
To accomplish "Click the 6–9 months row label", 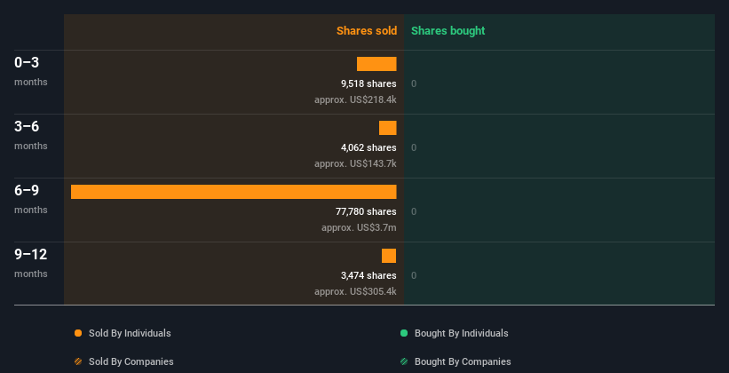I will pyautogui.click(x=27, y=191).
